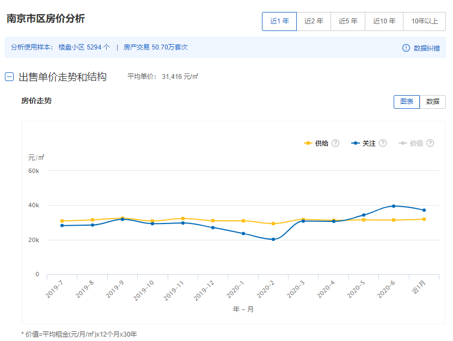This screenshot has width=453, height=341.
Task: Click the gray 价值 legend marker
Action: 403,144
